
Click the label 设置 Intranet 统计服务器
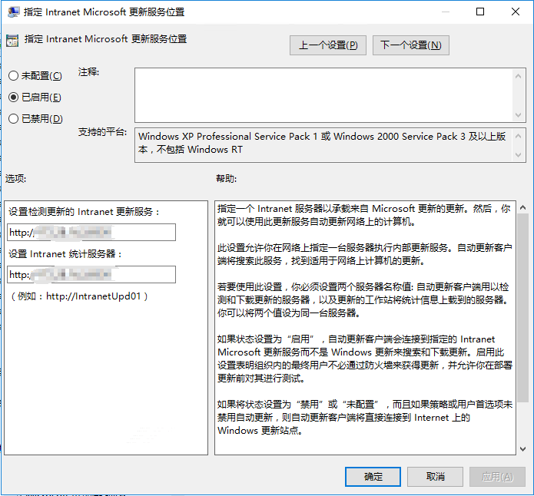click(x=65, y=254)
